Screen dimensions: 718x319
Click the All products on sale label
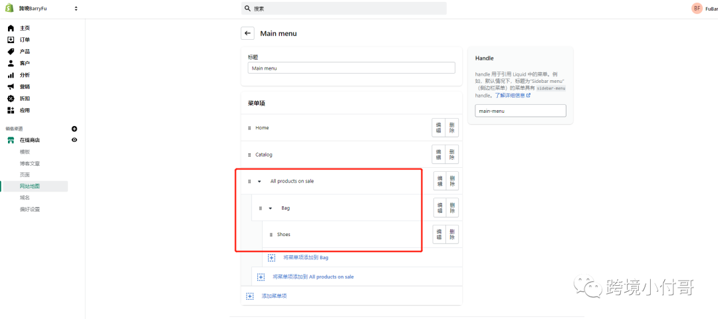coord(292,182)
